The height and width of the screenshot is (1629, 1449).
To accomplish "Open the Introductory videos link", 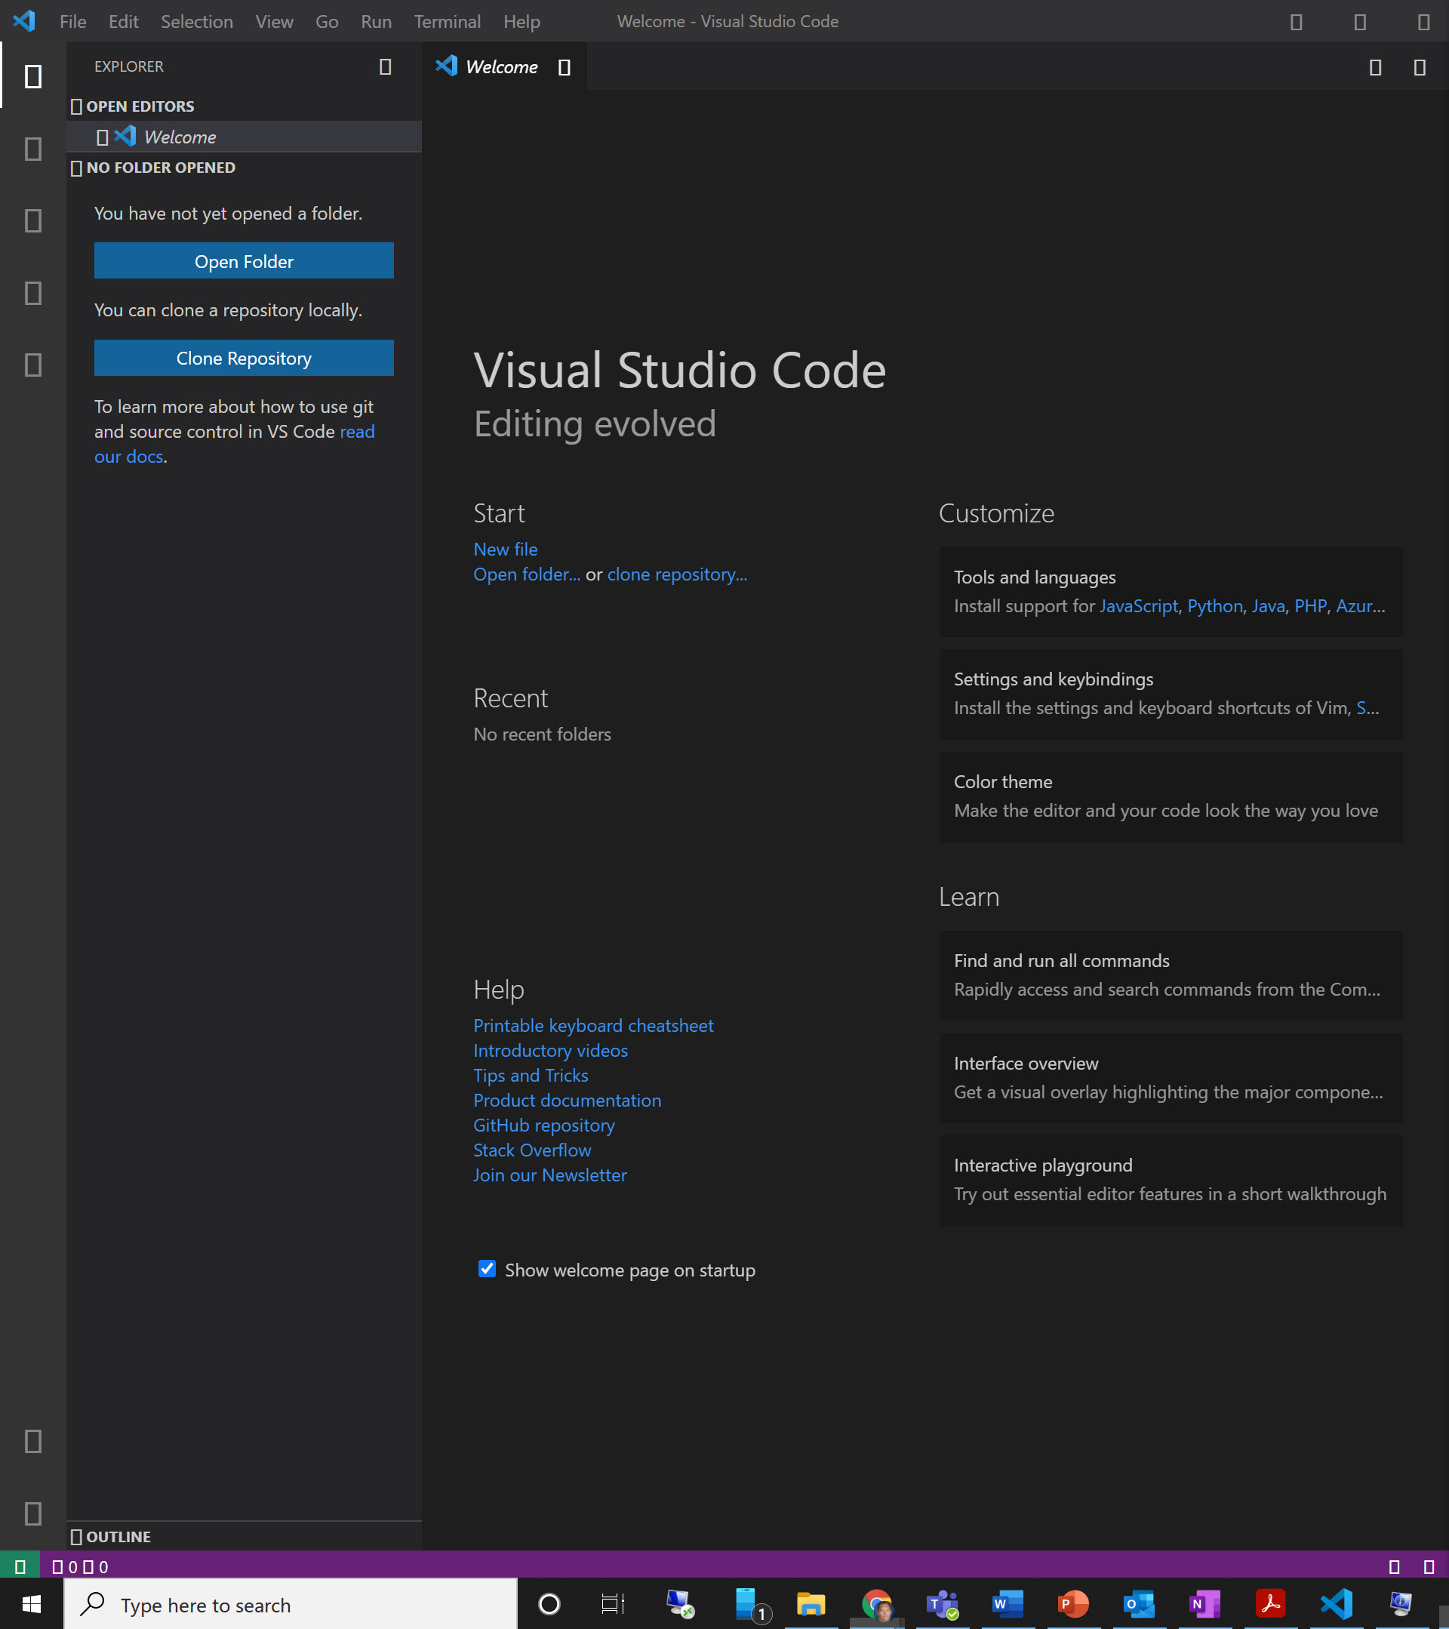I will [550, 1051].
